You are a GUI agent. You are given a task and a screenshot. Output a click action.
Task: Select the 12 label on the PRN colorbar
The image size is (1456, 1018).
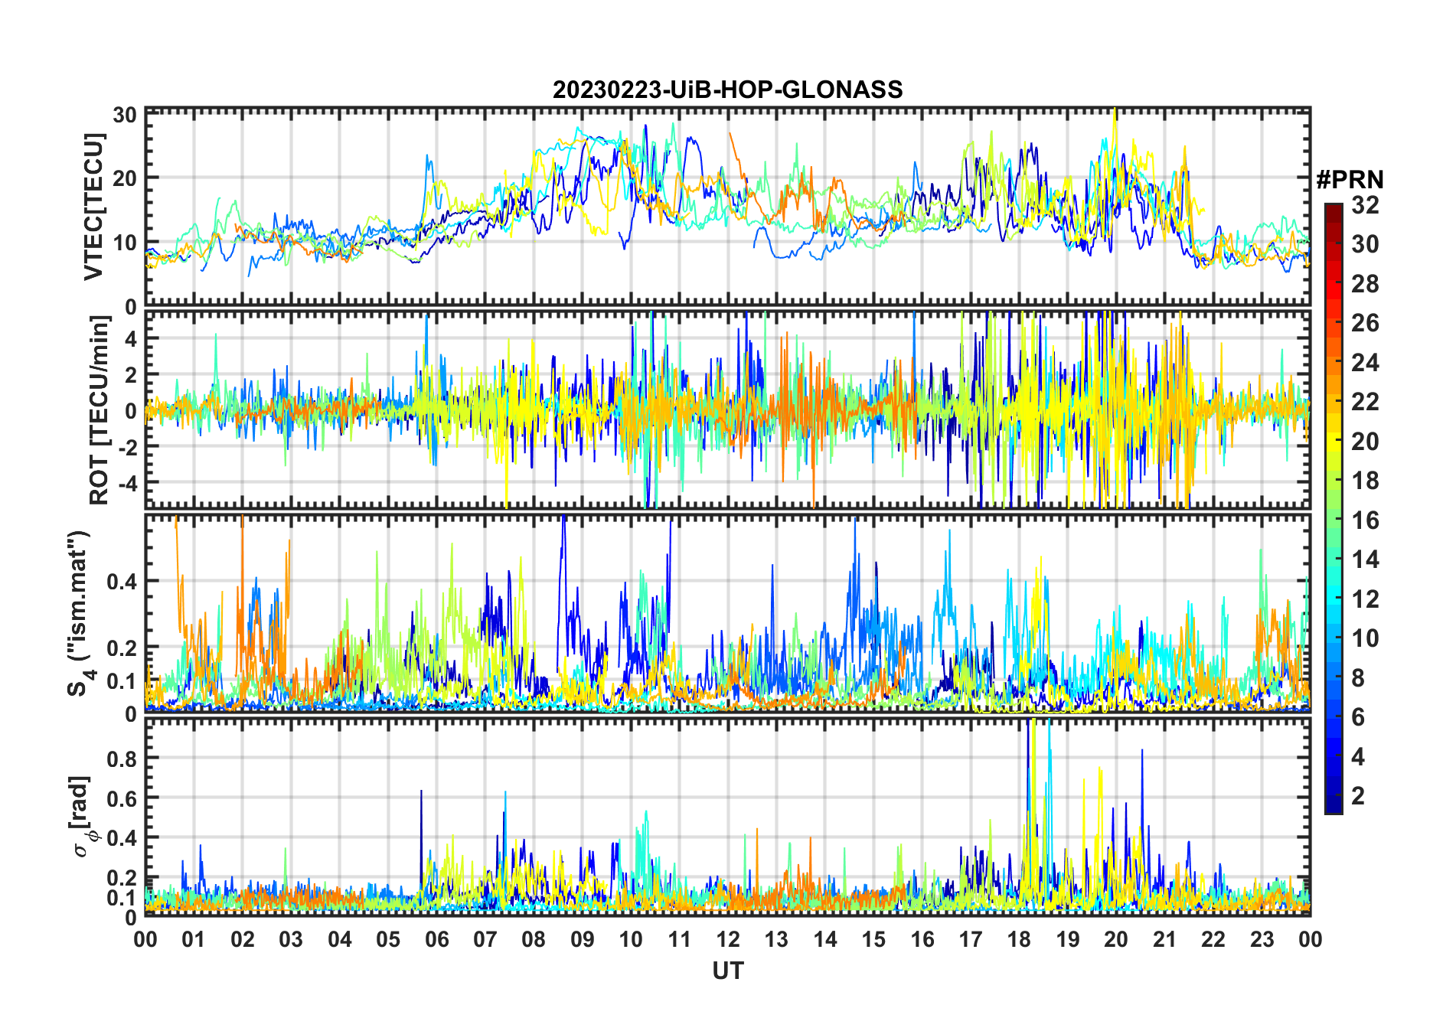1365,599
